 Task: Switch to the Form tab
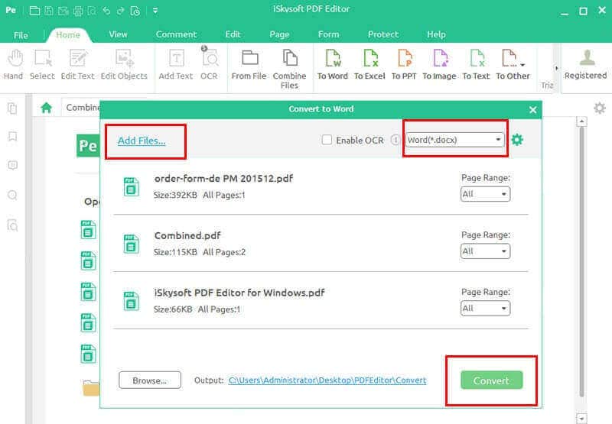[328, 34]
